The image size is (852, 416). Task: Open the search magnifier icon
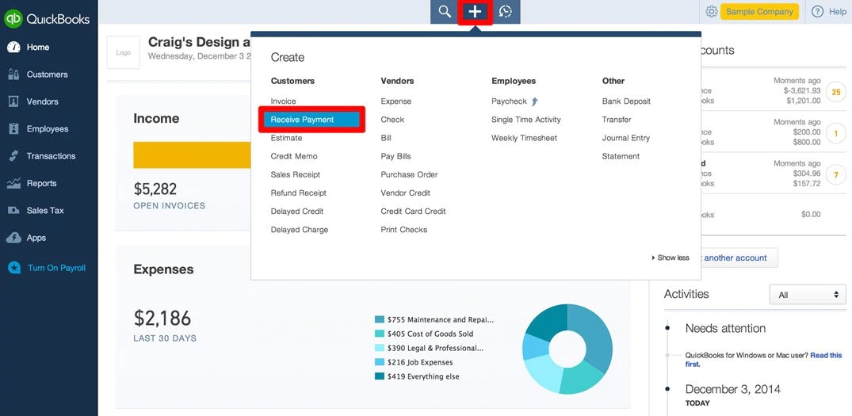pos(445,11)
